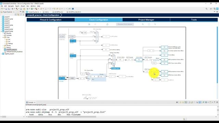Screen dimensions: 219x123
Task: Open the Navigate menu
Action: click(11, 6)
